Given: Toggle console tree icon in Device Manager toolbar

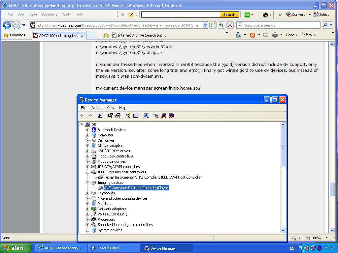Looking at the screenshot, I should point(100,116).
